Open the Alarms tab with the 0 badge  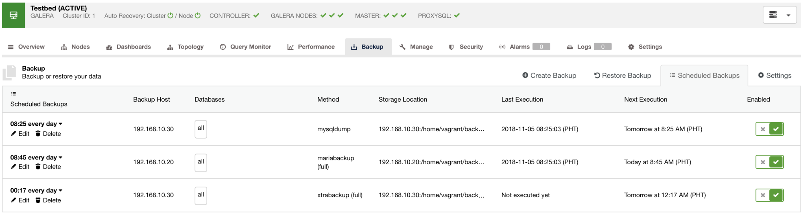point(524,47)
